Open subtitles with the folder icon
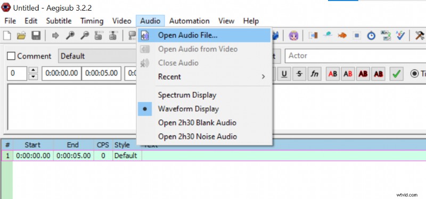Image resolution: width=426 pixels, height=199 pixels. coord(21,36)
